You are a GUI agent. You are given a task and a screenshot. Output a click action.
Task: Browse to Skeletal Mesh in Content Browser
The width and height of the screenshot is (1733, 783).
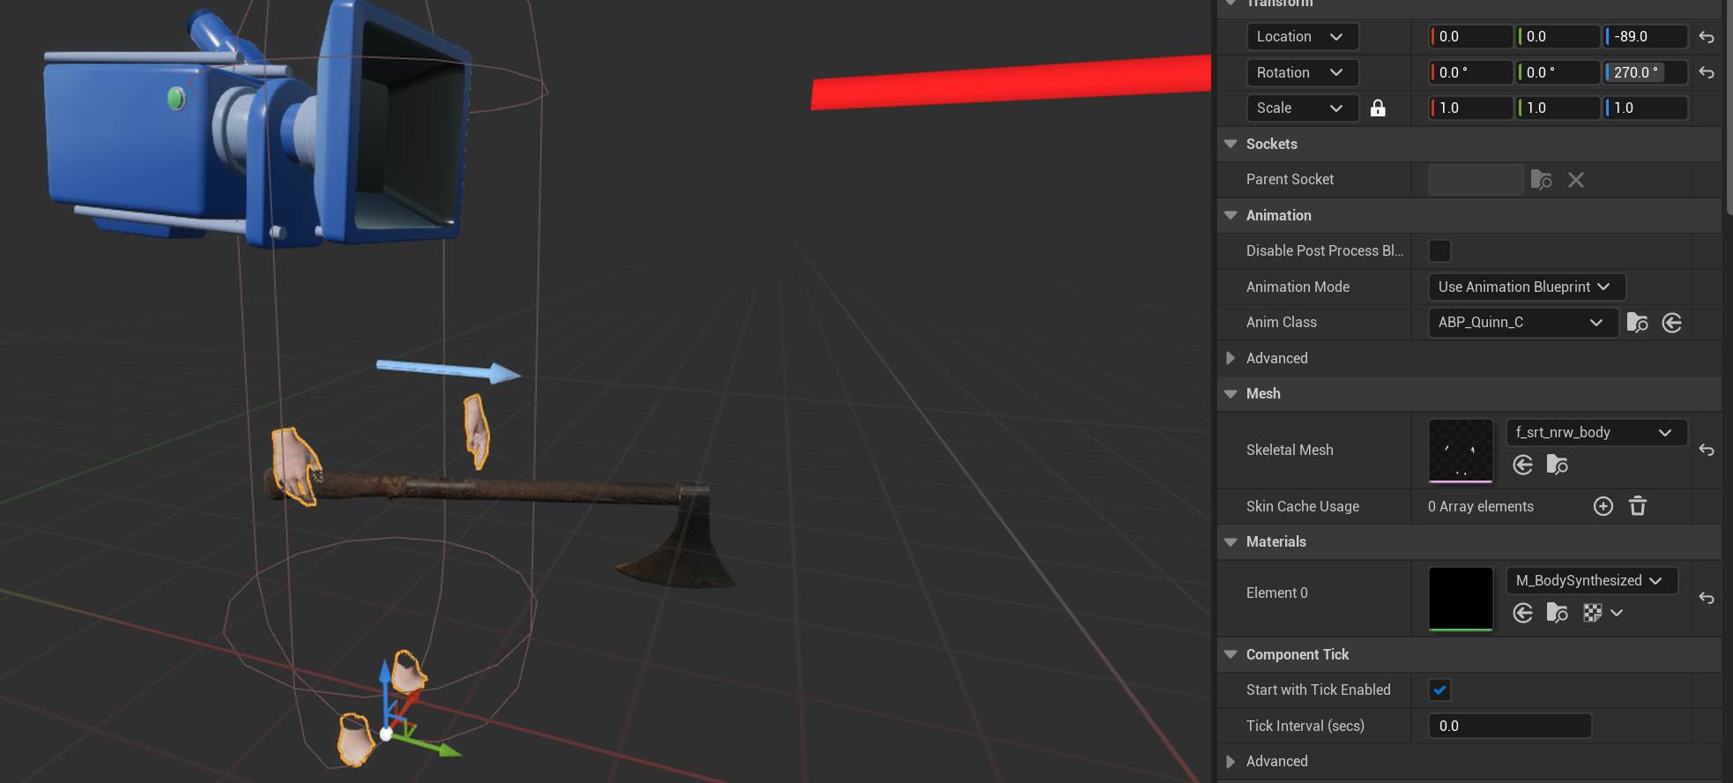[x=1557, y=465]
